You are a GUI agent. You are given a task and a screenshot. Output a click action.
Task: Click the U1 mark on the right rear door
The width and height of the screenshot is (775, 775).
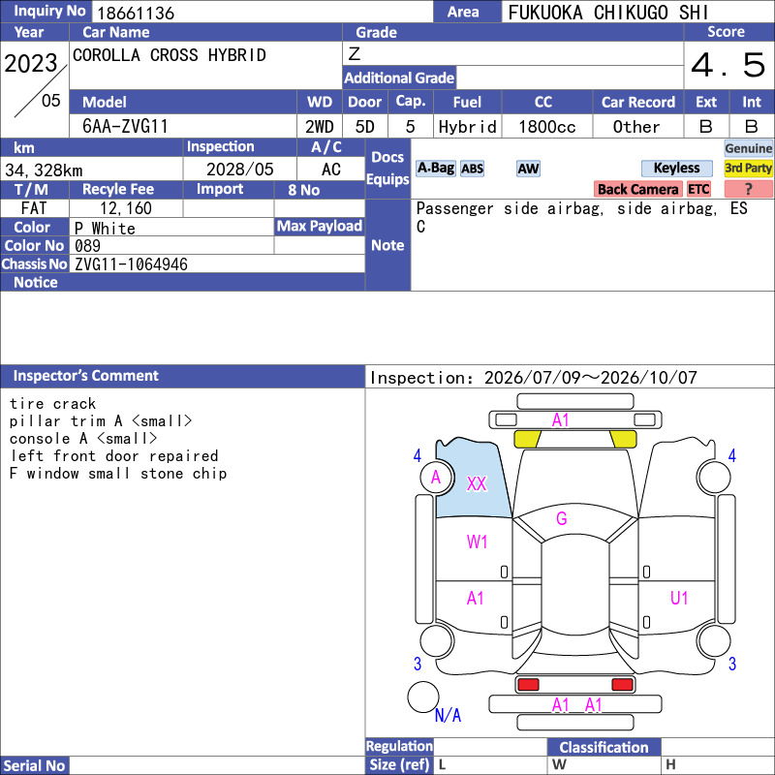(679, 599)
